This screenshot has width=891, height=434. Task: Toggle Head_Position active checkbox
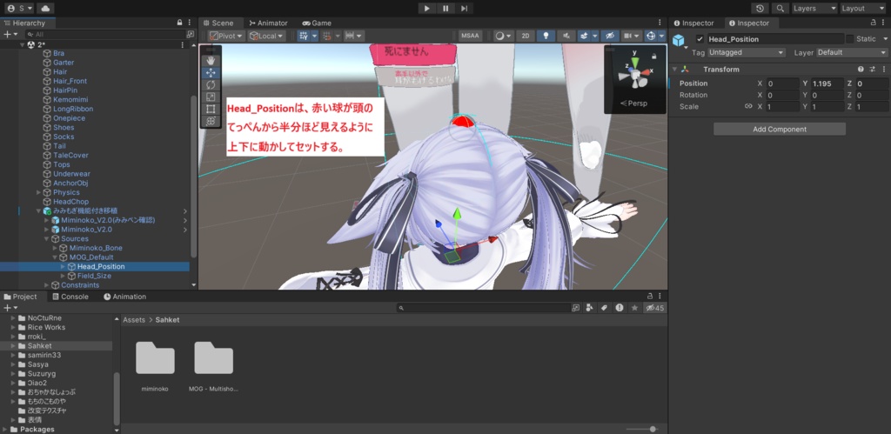coord(700,39)
